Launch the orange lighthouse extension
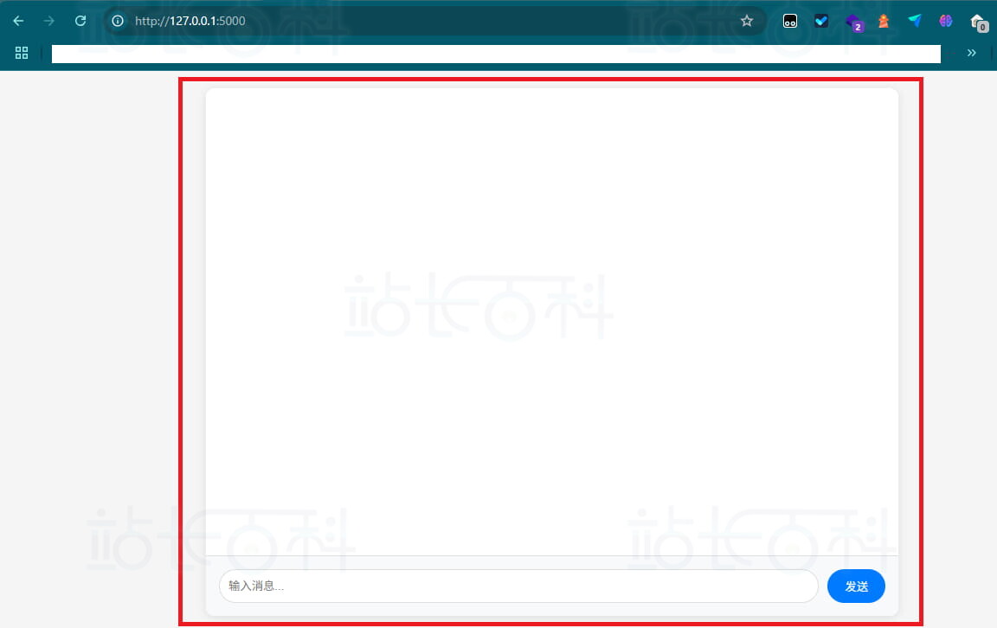The image size is (997, 628). click(884, 21)
